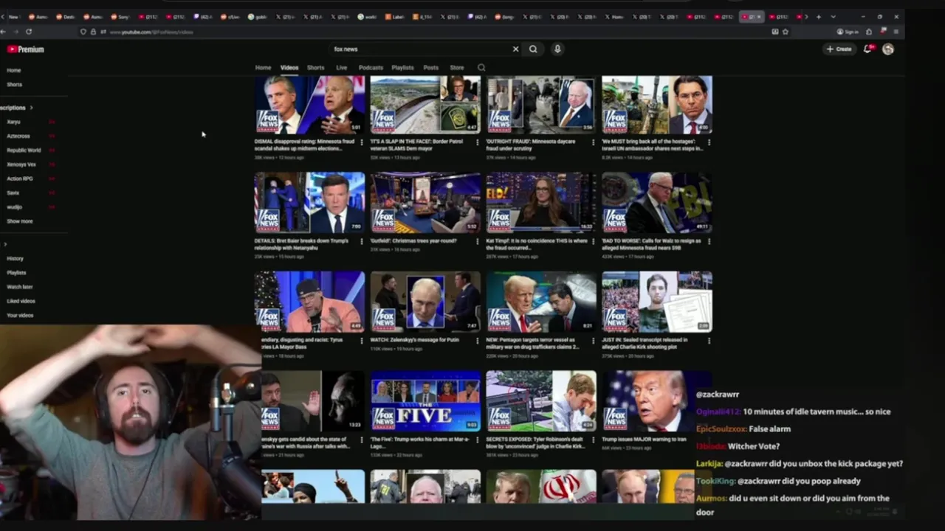Click the magnifier search button next to search box
The image size is (945, 531).
coord(533,49)
